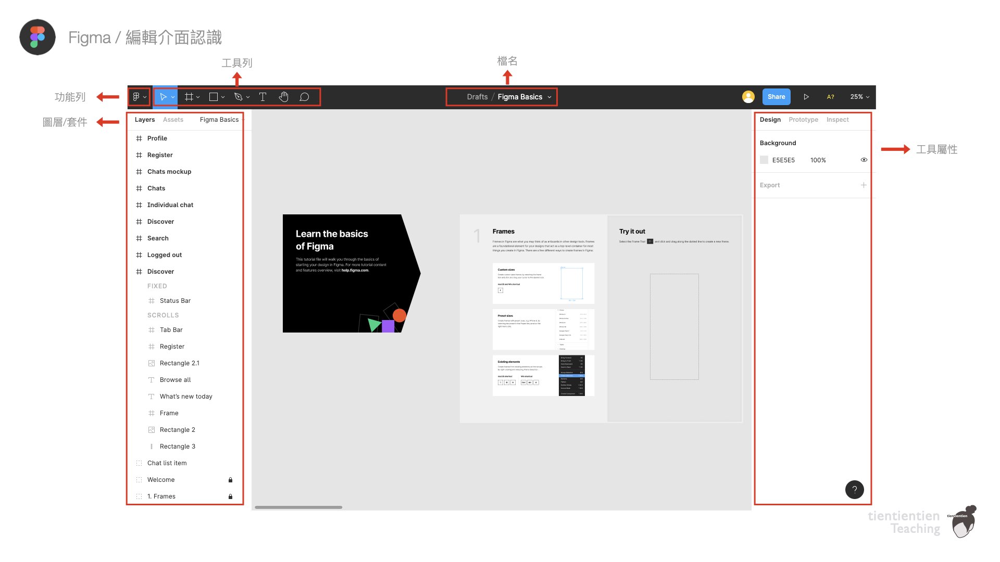Open the Figma main menu icon
The width and height of the screenshot is (1000, 562).
[136, 97]
